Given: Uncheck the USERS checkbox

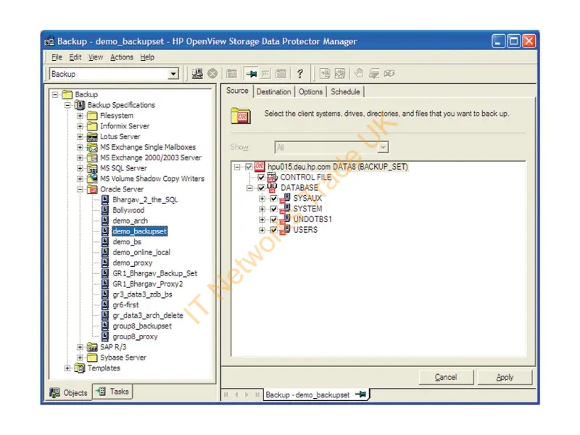Looking at the screenshot, I should click(274, 230).
